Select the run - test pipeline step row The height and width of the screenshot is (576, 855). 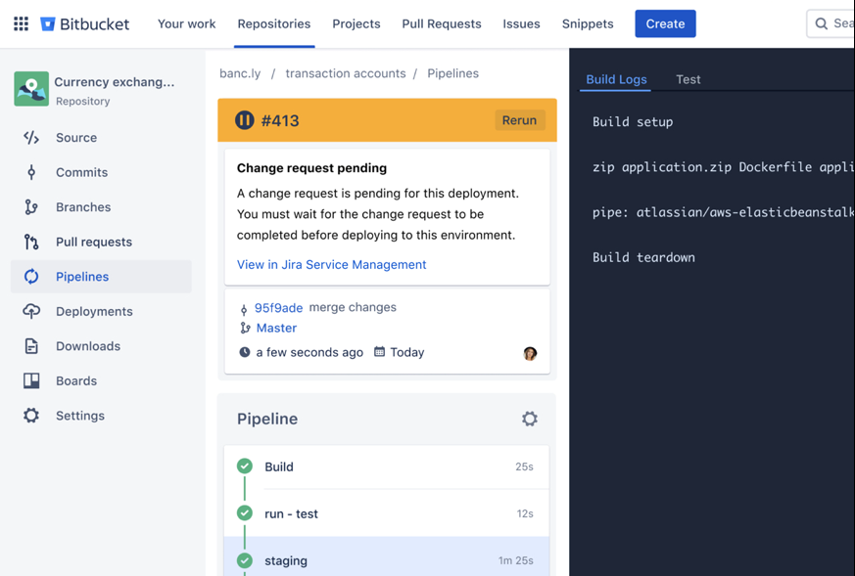click(387, 513)
